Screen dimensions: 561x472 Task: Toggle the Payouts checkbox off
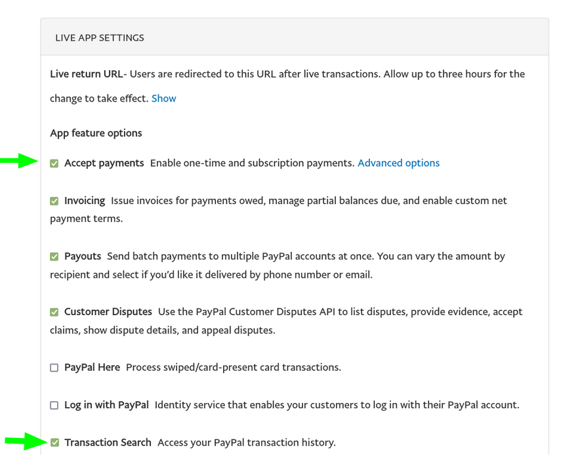pyautogui.click(x=54, y=257)
